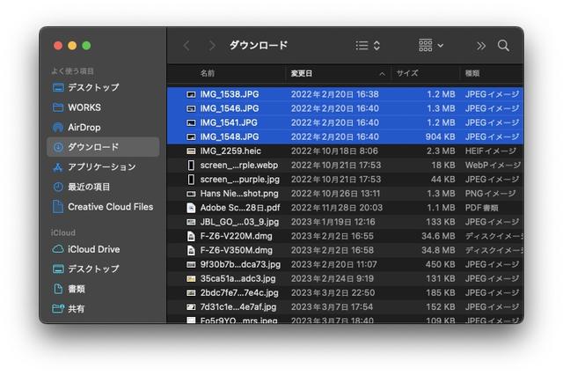Screen dimensions: 563x376
Task: Select file IMG_1541.JPG
Action: (x=345, y=122)
